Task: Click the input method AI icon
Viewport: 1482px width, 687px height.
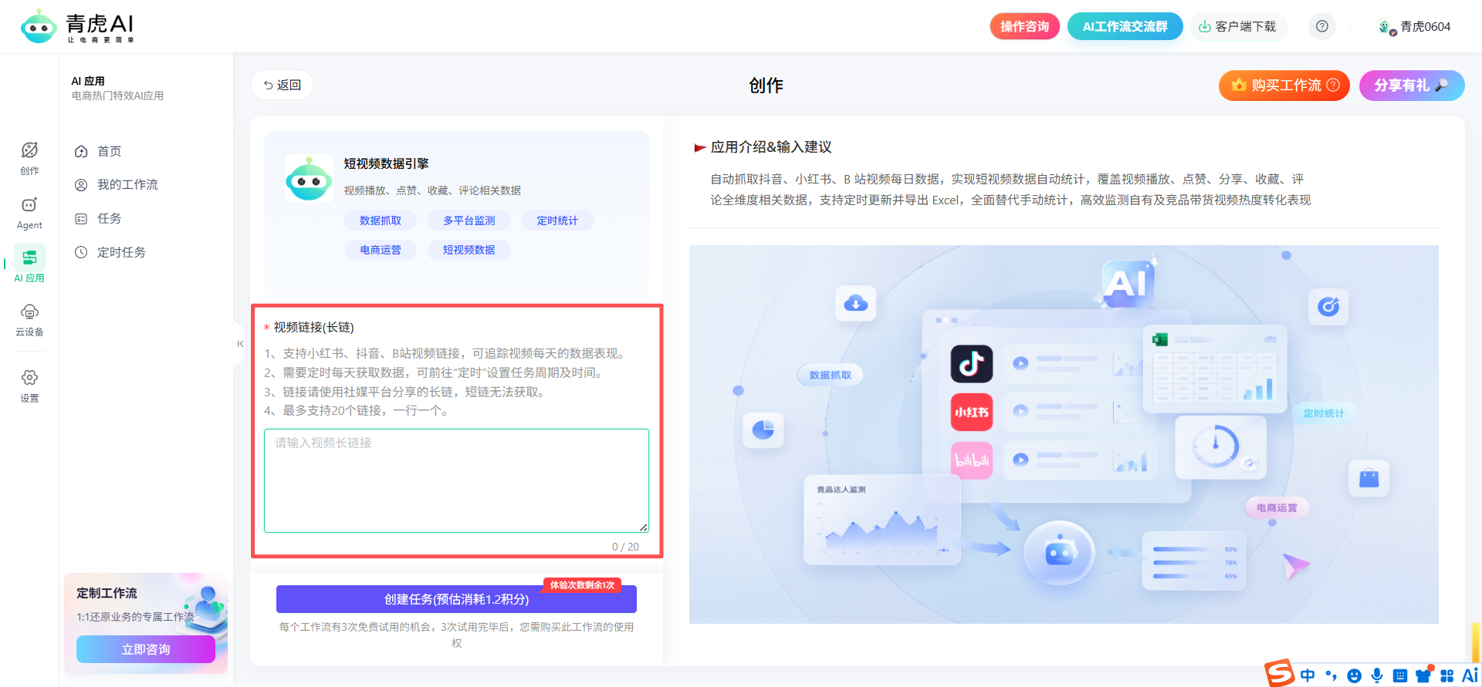Action: pyautogui.click(x=1470, y=675)
